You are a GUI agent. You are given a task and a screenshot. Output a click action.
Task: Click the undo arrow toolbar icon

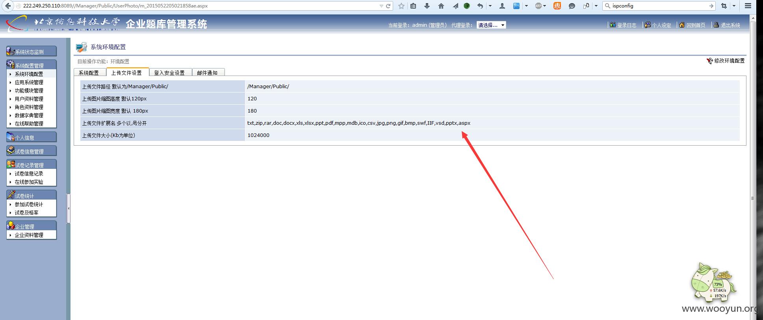click(480, 6)
